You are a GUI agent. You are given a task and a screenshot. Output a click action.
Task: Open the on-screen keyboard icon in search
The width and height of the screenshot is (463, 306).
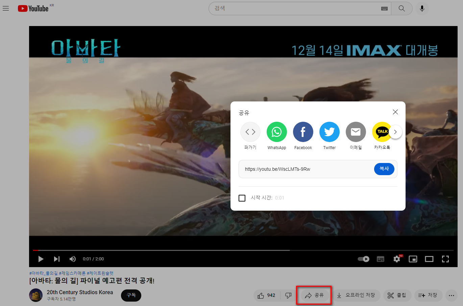(x=384, y=8)
